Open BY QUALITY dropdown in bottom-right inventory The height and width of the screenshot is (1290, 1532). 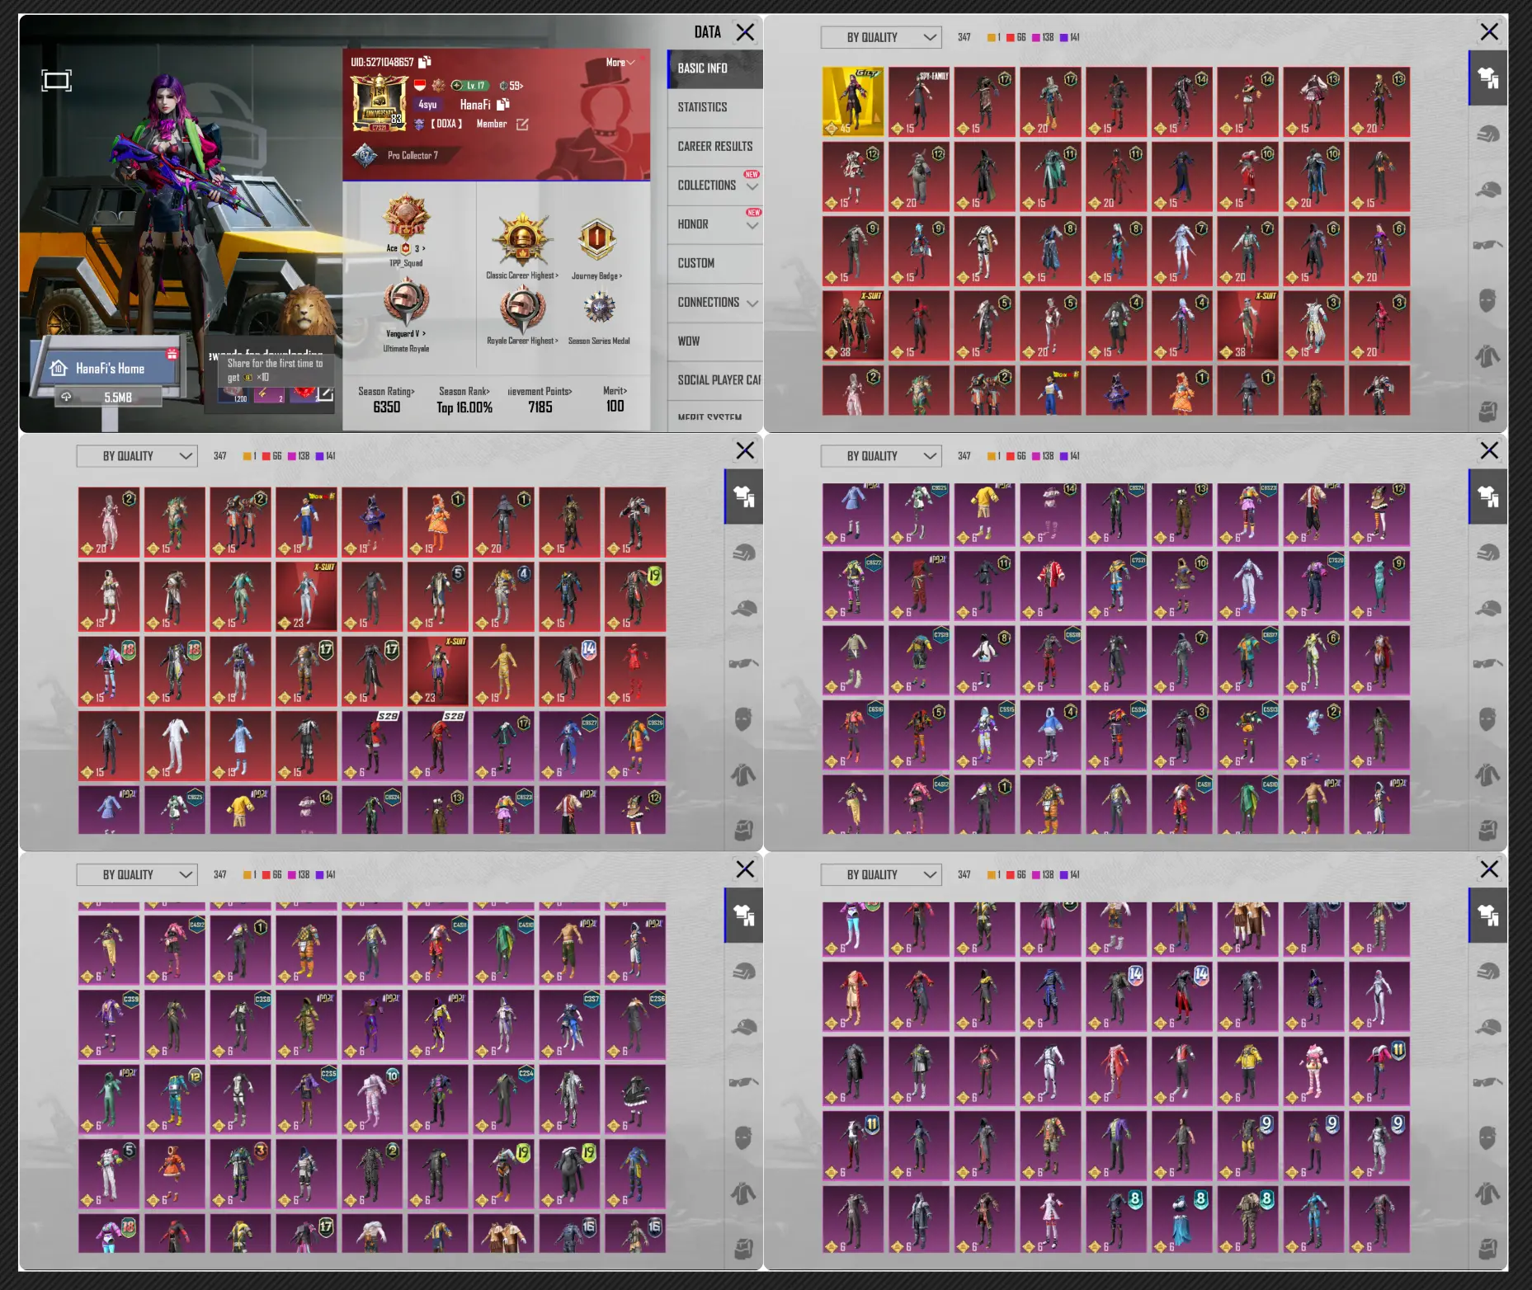click(x=881, y=874)
